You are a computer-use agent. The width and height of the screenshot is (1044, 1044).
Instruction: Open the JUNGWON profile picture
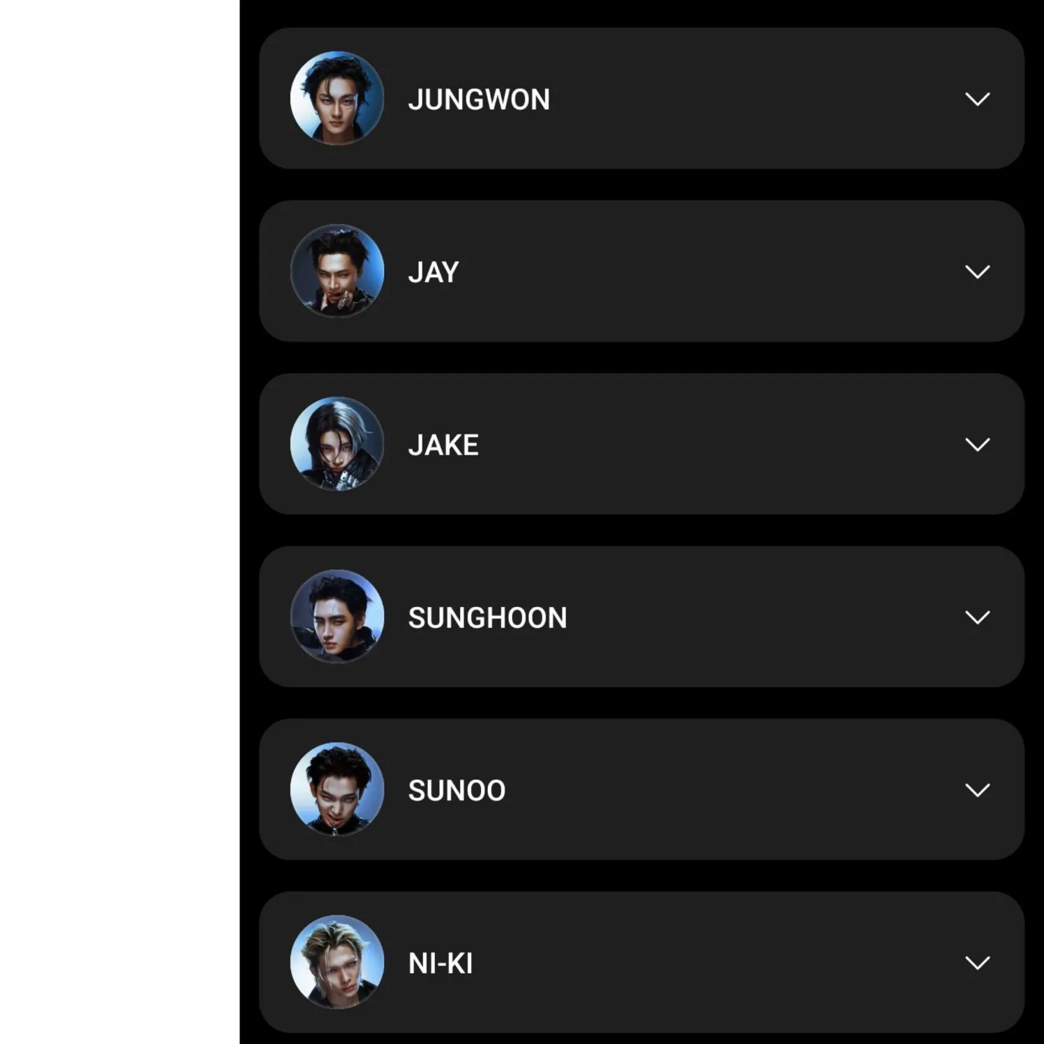(x=337, y=98)
